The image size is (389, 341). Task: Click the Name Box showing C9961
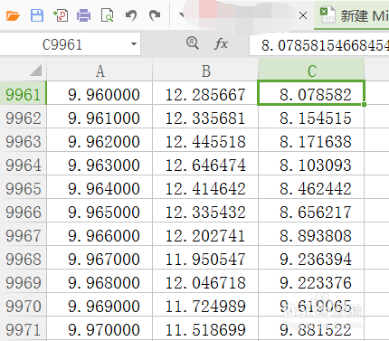coord(62,44)
